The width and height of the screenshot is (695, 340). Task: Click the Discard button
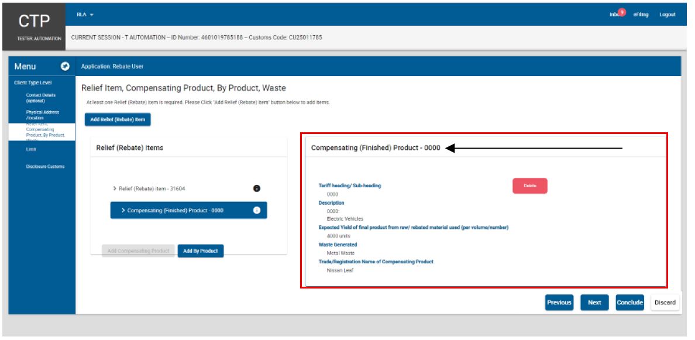665,303
